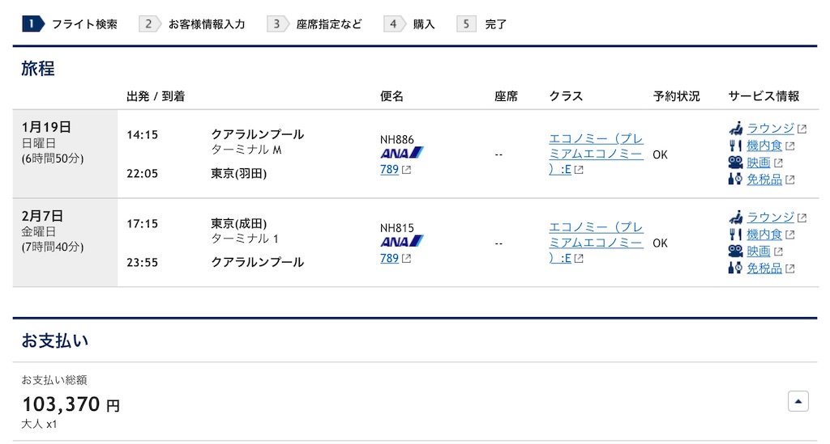830x444 pixels.
Task: Open ラウンジ link for February 7 flight
Action: coord(770,217)
